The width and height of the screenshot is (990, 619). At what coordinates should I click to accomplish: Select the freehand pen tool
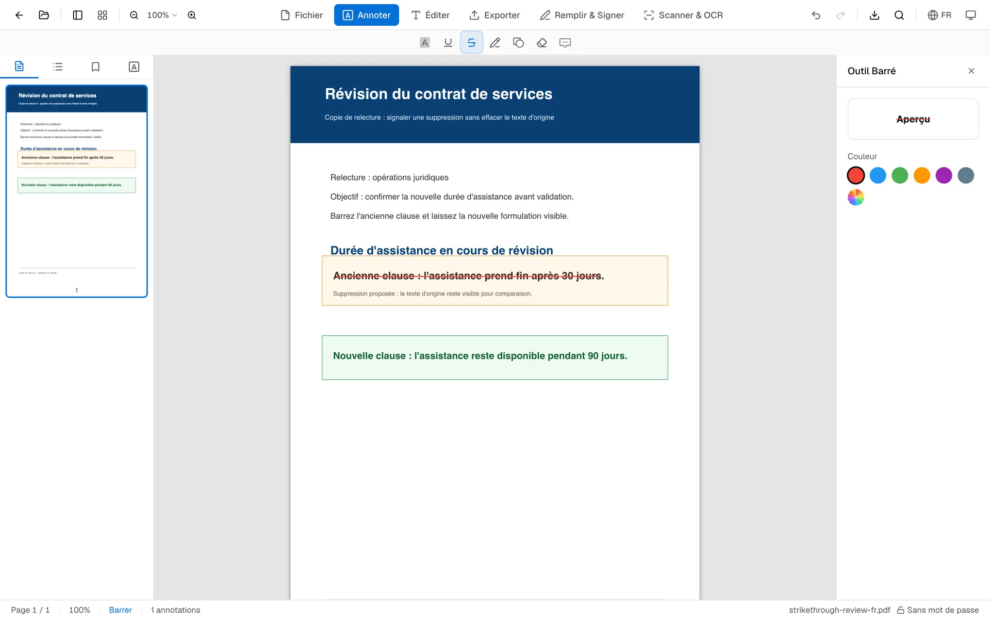pos(495,43)
